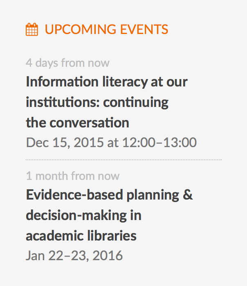Click "the conversation" title line
The height and width of the screenshot is (286, 247).
pyautogui.click(x=77, y=123)
